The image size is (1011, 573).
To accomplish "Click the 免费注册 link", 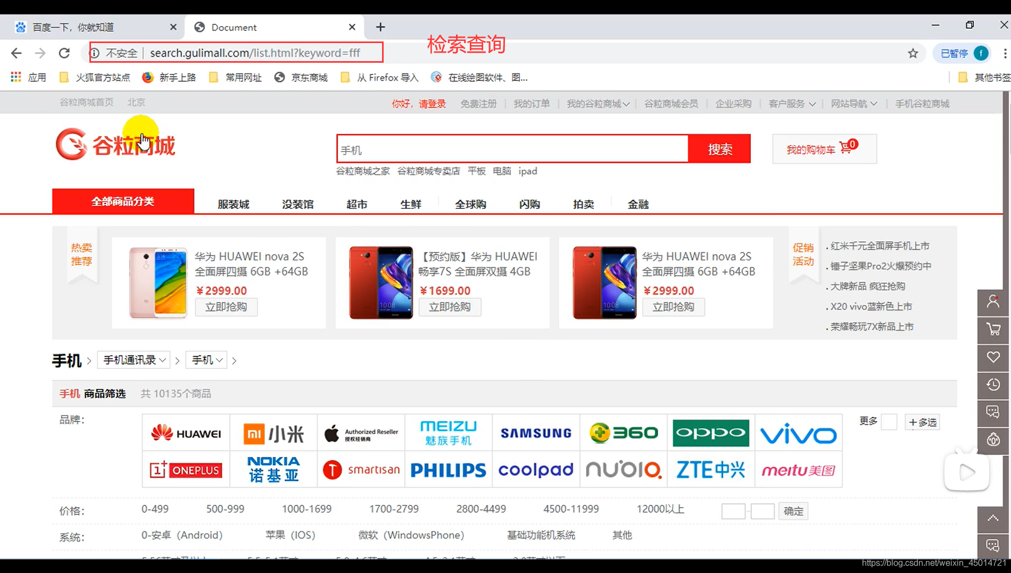I will tap(478, 104).
